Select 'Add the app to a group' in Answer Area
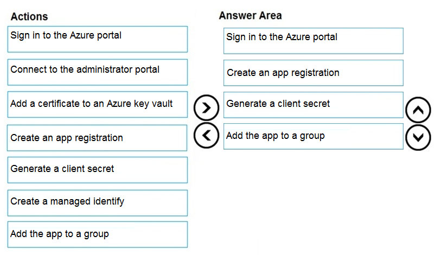Image resolution: width=441 pixels, height=255 pixels. [314, 137]
